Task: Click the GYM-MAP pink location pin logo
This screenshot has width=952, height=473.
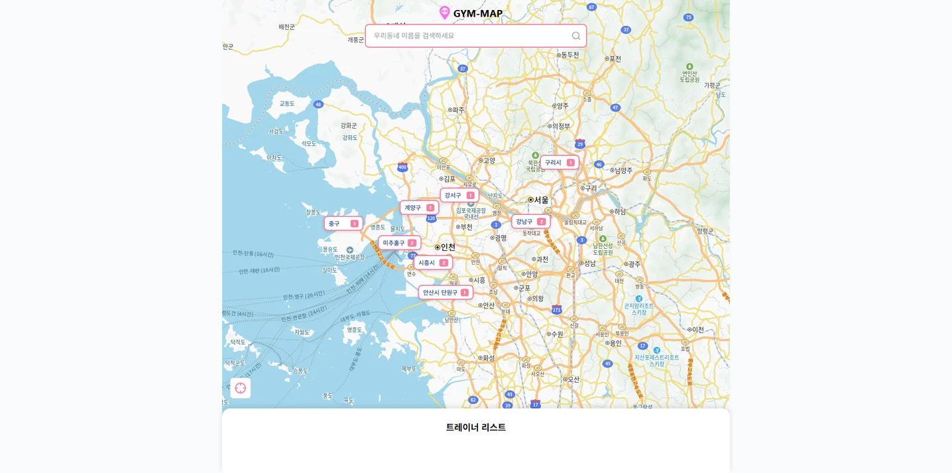Action: (445, 12)
